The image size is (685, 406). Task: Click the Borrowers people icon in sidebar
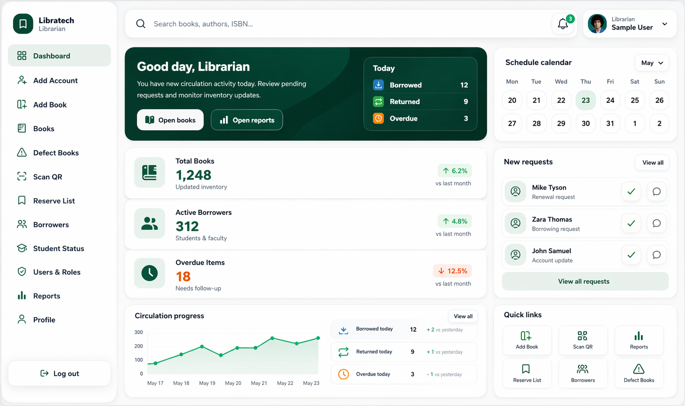[22, 224]
